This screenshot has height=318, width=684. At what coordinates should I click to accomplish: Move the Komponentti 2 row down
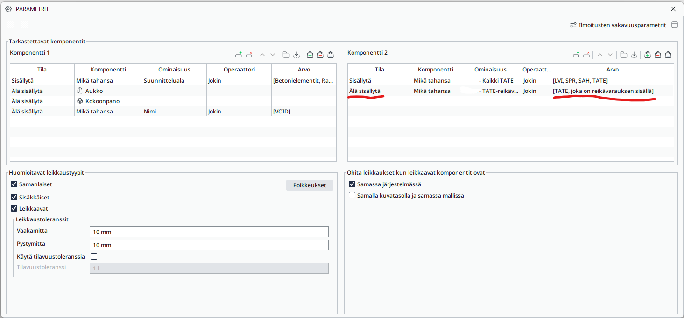click(x=610, y=55)
